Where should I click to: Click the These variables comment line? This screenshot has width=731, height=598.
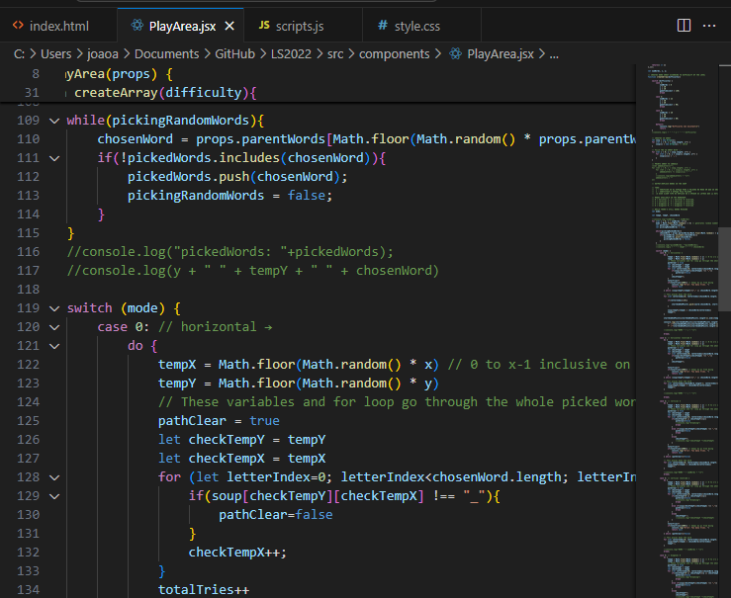pyautogui.click(x=397, y=402)
